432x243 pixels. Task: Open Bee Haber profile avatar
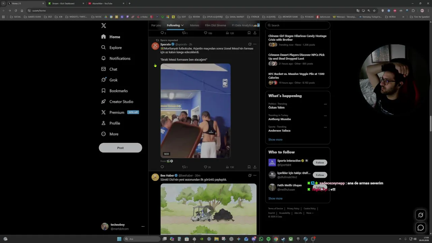155,178
